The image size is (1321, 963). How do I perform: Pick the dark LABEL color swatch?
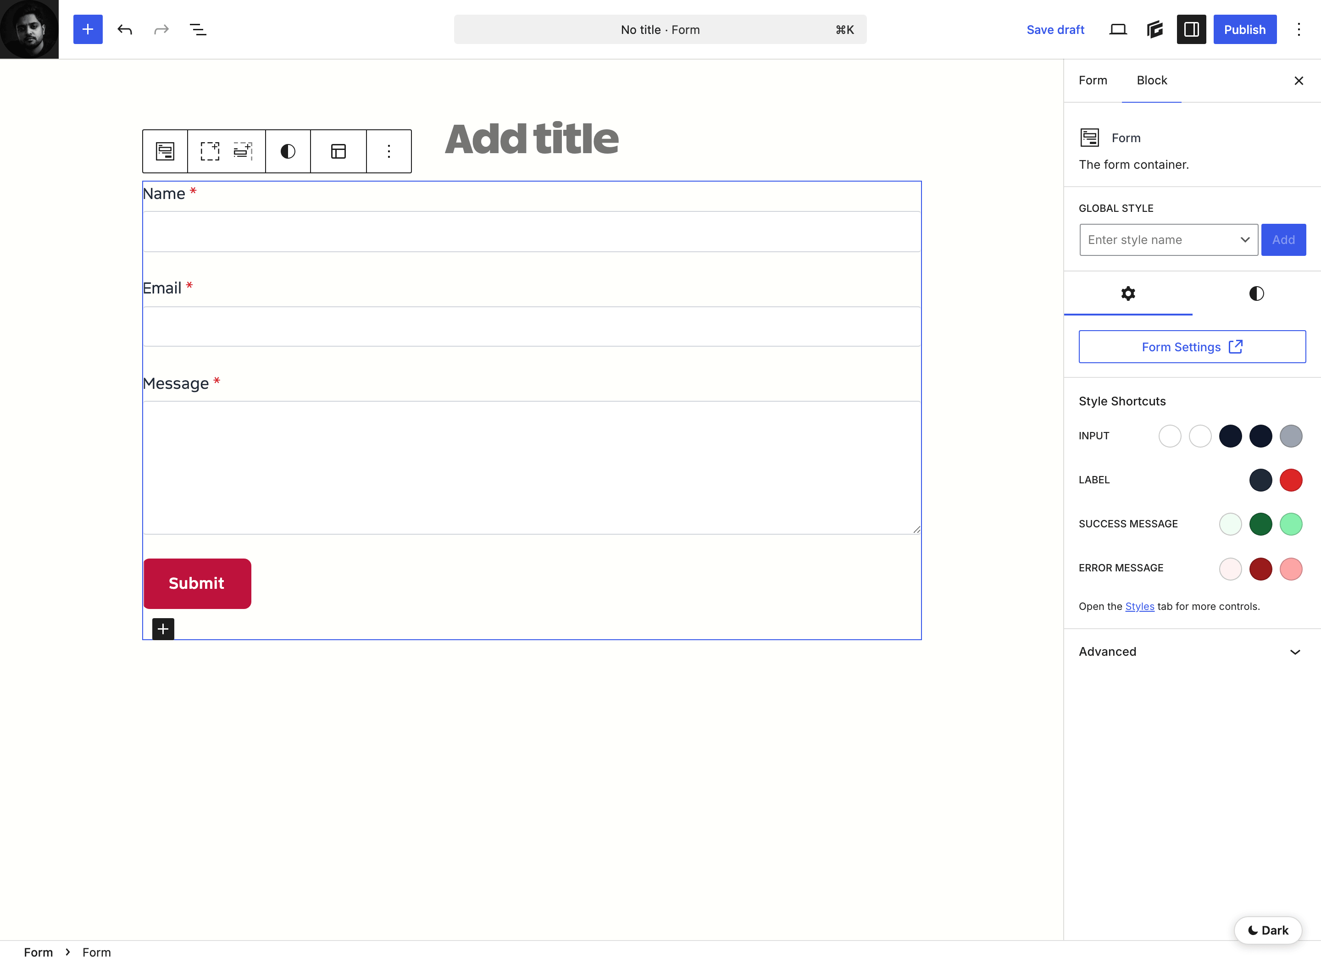coord(1260,480)
